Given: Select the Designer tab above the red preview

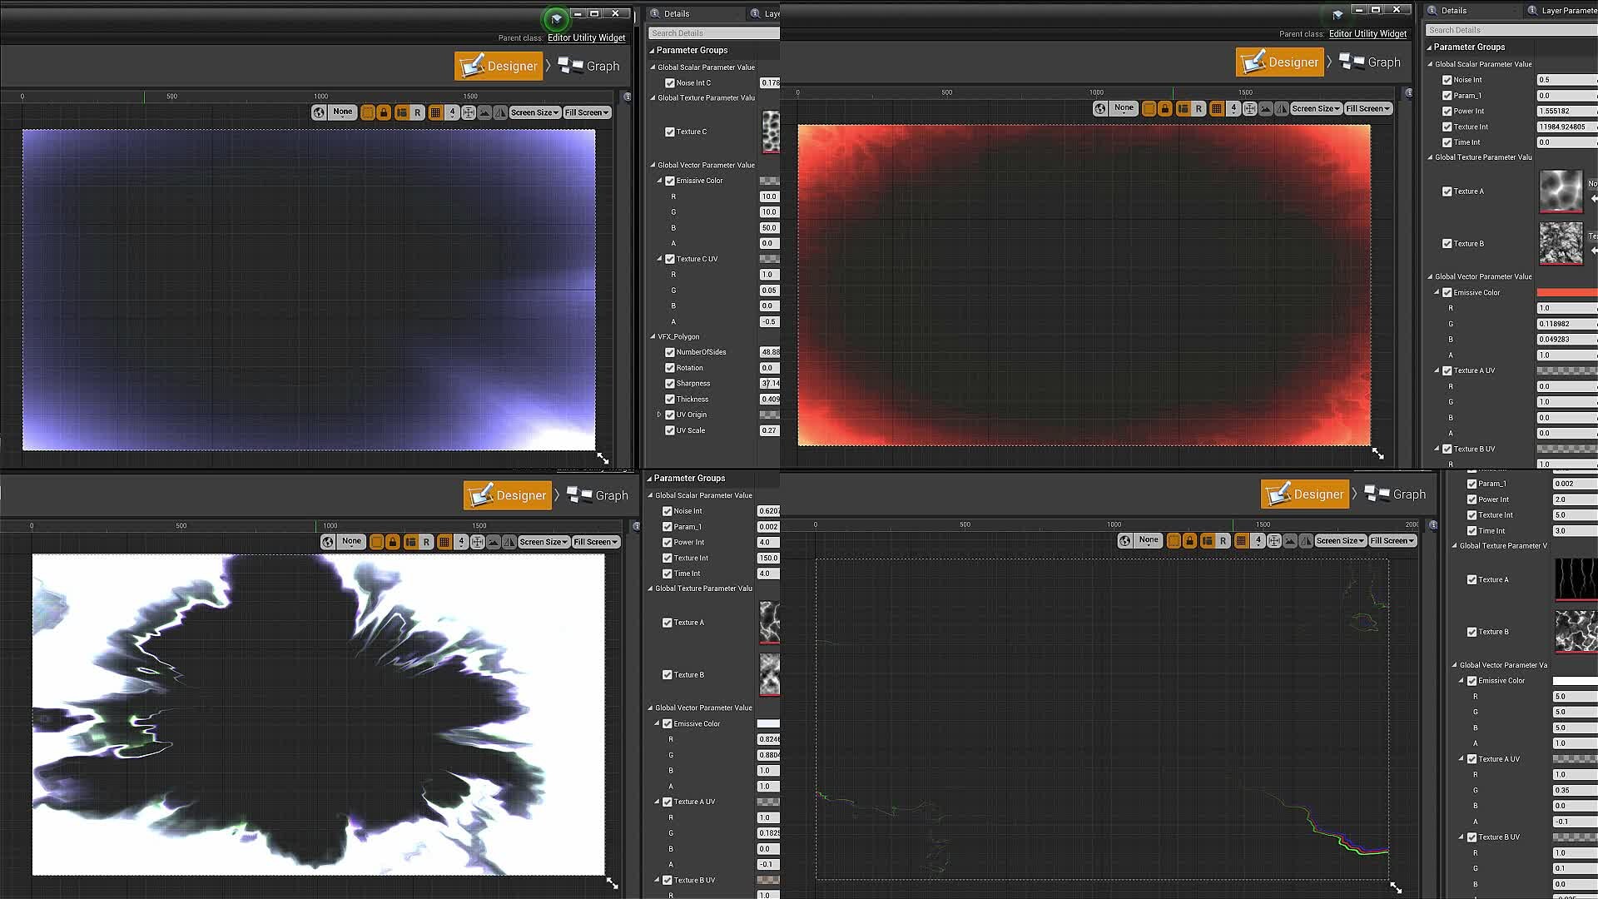Looking at the screenshot, I should pos(1279,62).
